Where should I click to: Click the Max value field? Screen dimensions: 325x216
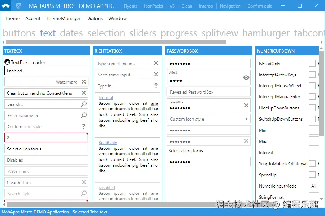pos(314,141)
